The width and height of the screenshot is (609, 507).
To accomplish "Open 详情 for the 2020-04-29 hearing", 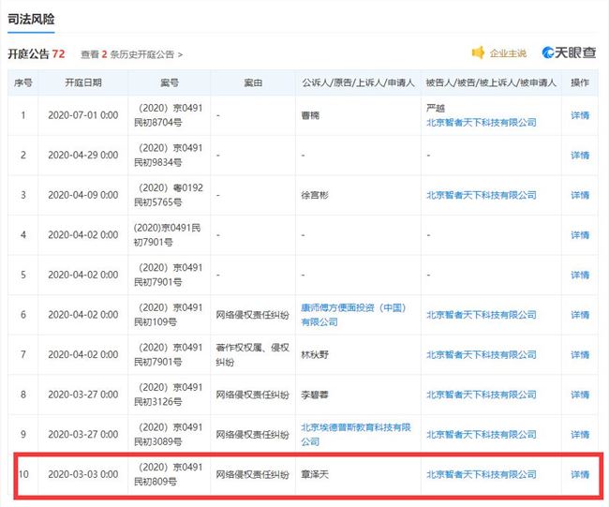I will [x=580, y=156].
